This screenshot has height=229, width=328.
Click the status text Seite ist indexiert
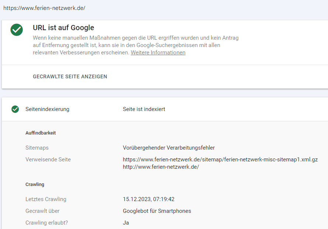pos(144,109)
